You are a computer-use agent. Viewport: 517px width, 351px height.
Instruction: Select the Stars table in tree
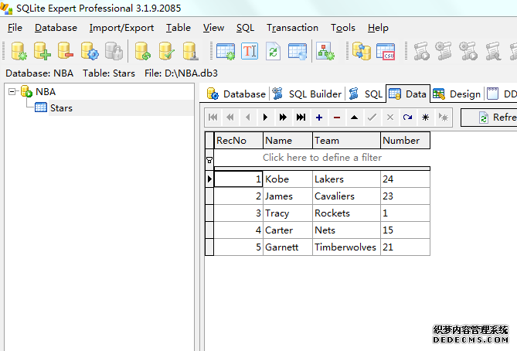point(60,107)
